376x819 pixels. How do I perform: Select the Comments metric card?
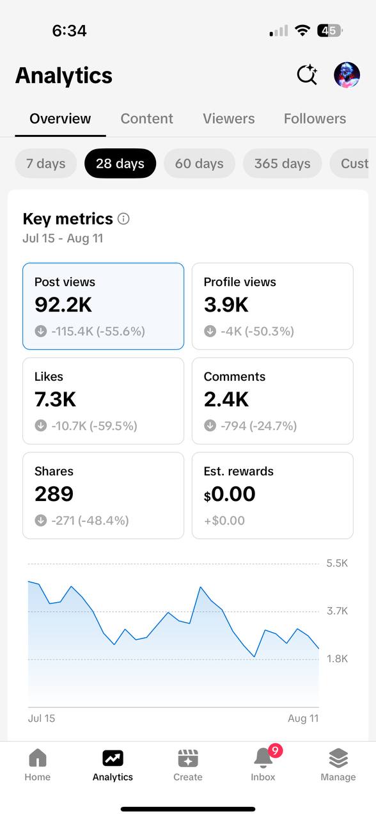point(272,401)
